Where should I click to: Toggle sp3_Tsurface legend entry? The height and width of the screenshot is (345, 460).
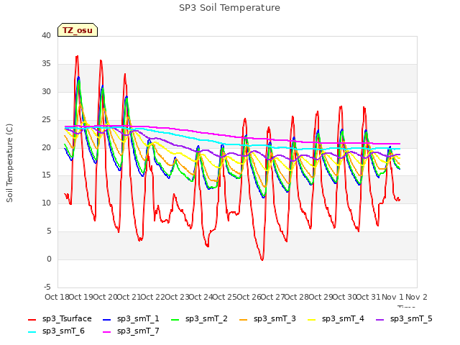pyautogui.click(x=60, y=319)
